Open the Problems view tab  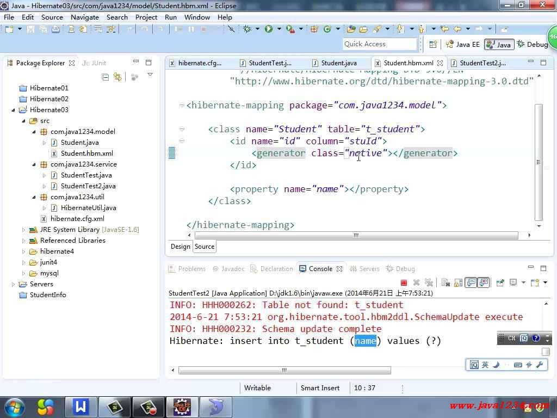coord(187,269)
